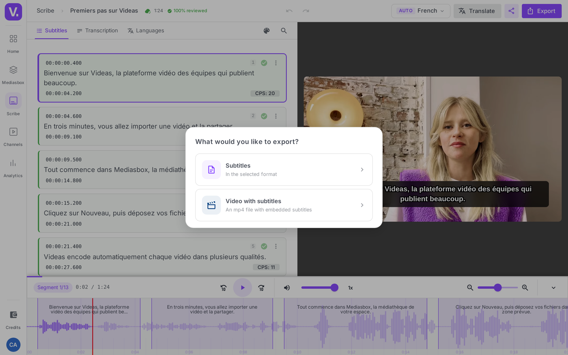Click start timestamp 00:00:04.600
This screenshot has width=568, height=355.
pos(64,116)
